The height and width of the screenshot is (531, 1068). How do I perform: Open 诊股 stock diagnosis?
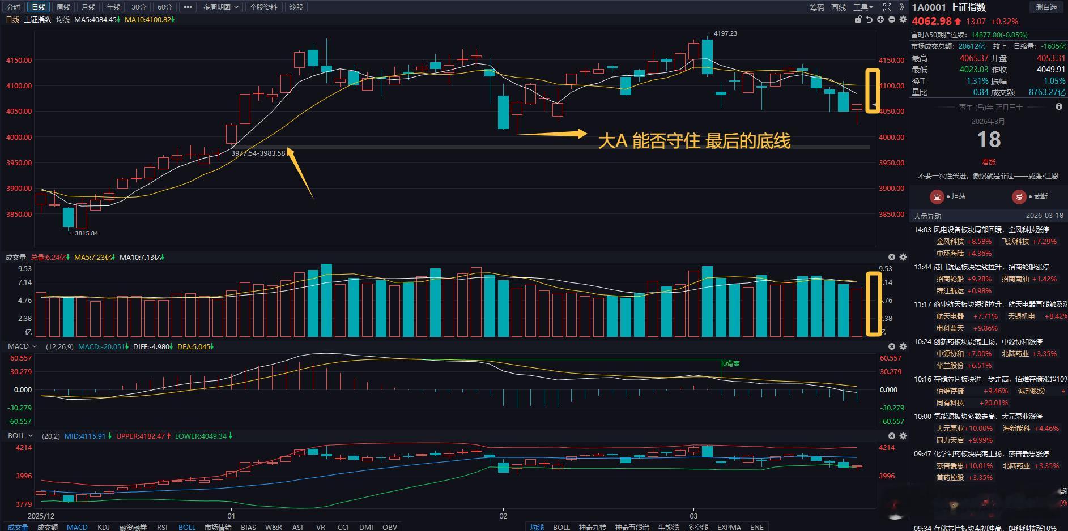(296, 7)
